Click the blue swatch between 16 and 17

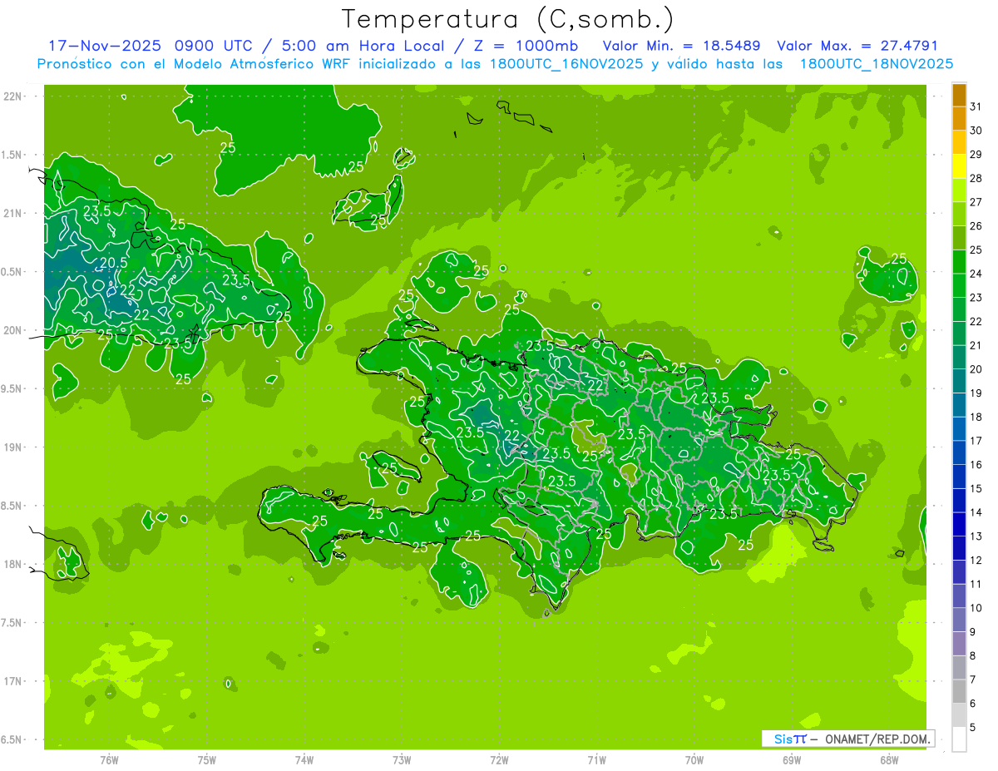coord(959,453)
